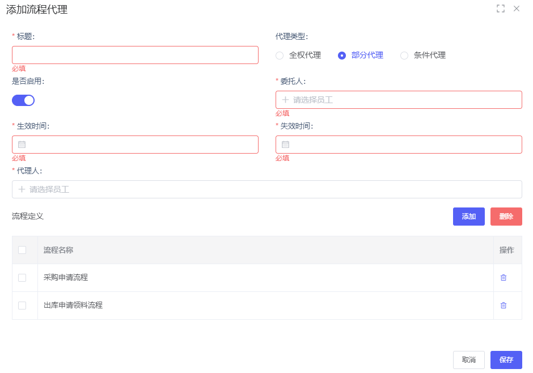Screen dimensions: 533x373
Task: Click plus icon in 代理人 field
Action: 22,189
